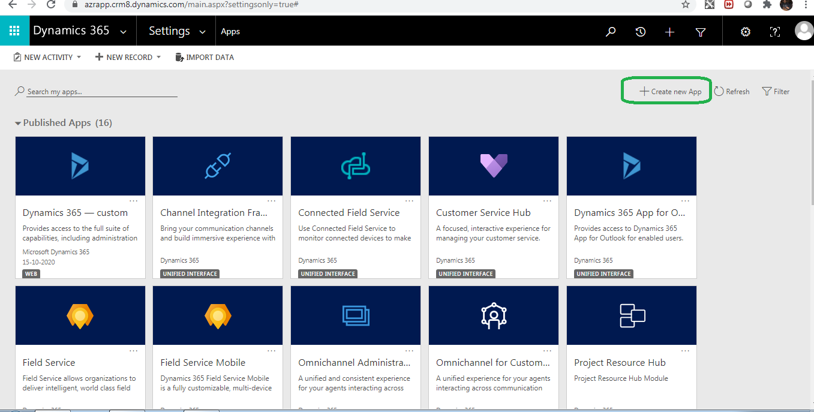The width and height of the screenshot is (814, 412).
Task: Open the New Activity dropdown arrow
Action: pyautogui.click(x=79, y=58)
